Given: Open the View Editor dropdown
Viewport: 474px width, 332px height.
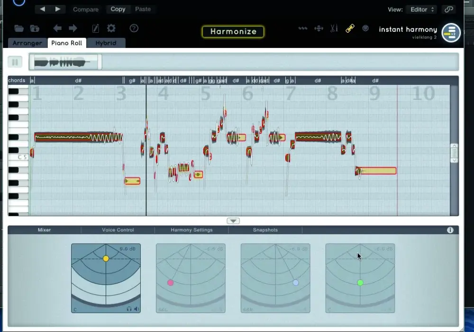Looking at the screenshot, I should tap(422, 9).
